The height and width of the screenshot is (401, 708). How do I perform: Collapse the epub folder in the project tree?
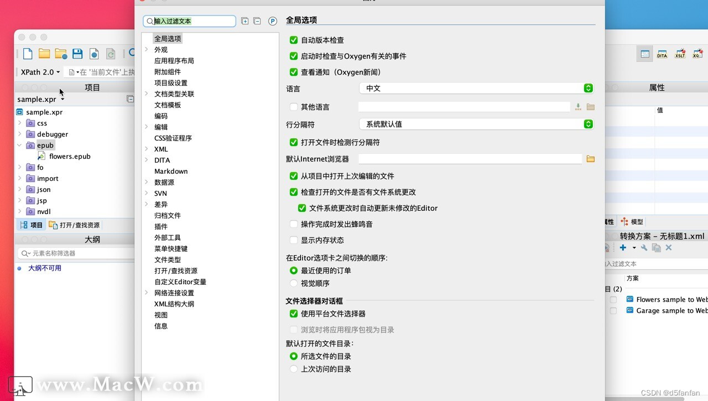[x=19, y=145]
